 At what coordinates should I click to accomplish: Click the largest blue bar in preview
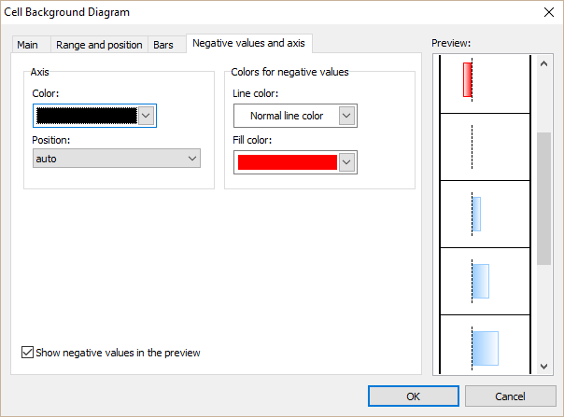(x=486, y=347)
